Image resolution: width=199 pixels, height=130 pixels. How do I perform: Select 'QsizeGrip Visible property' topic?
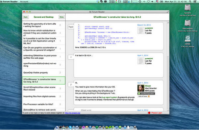44,73
